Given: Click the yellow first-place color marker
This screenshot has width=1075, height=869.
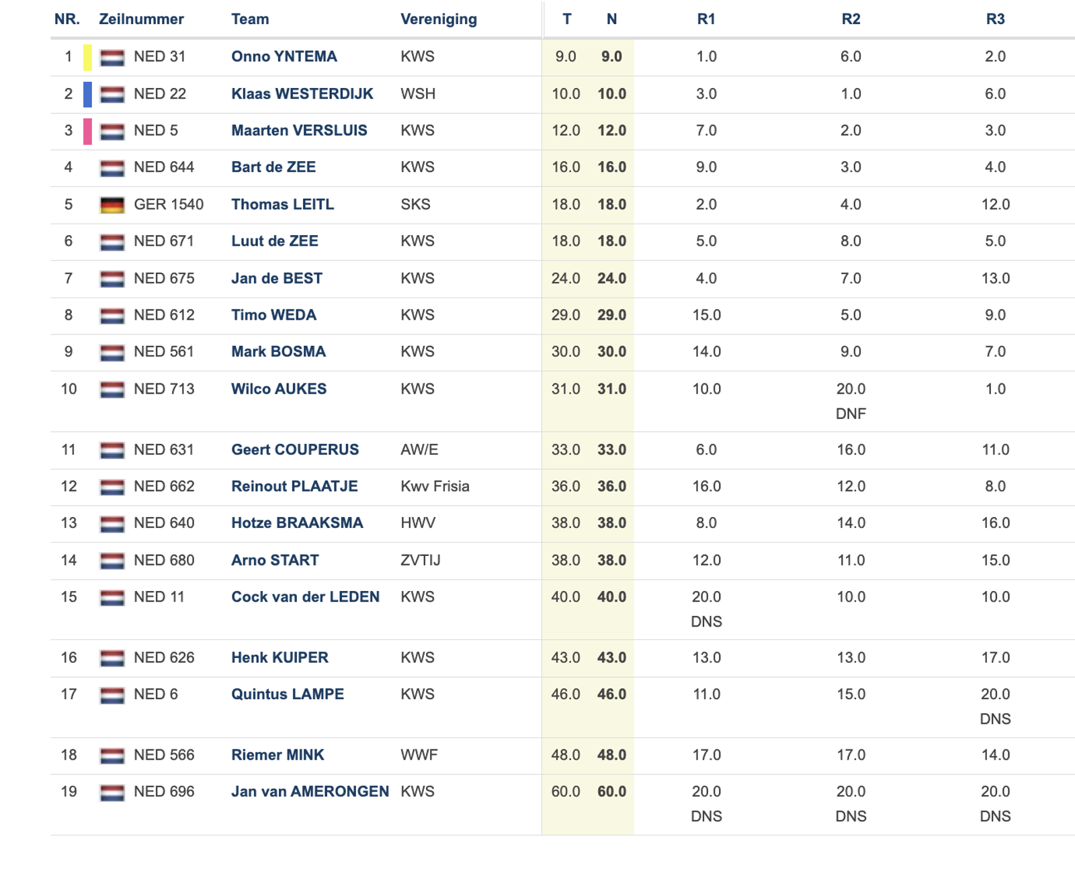Looking at the screenshot, I should pos(87,58).
